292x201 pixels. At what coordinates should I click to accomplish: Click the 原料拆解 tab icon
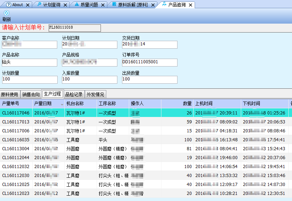(114, 5)
